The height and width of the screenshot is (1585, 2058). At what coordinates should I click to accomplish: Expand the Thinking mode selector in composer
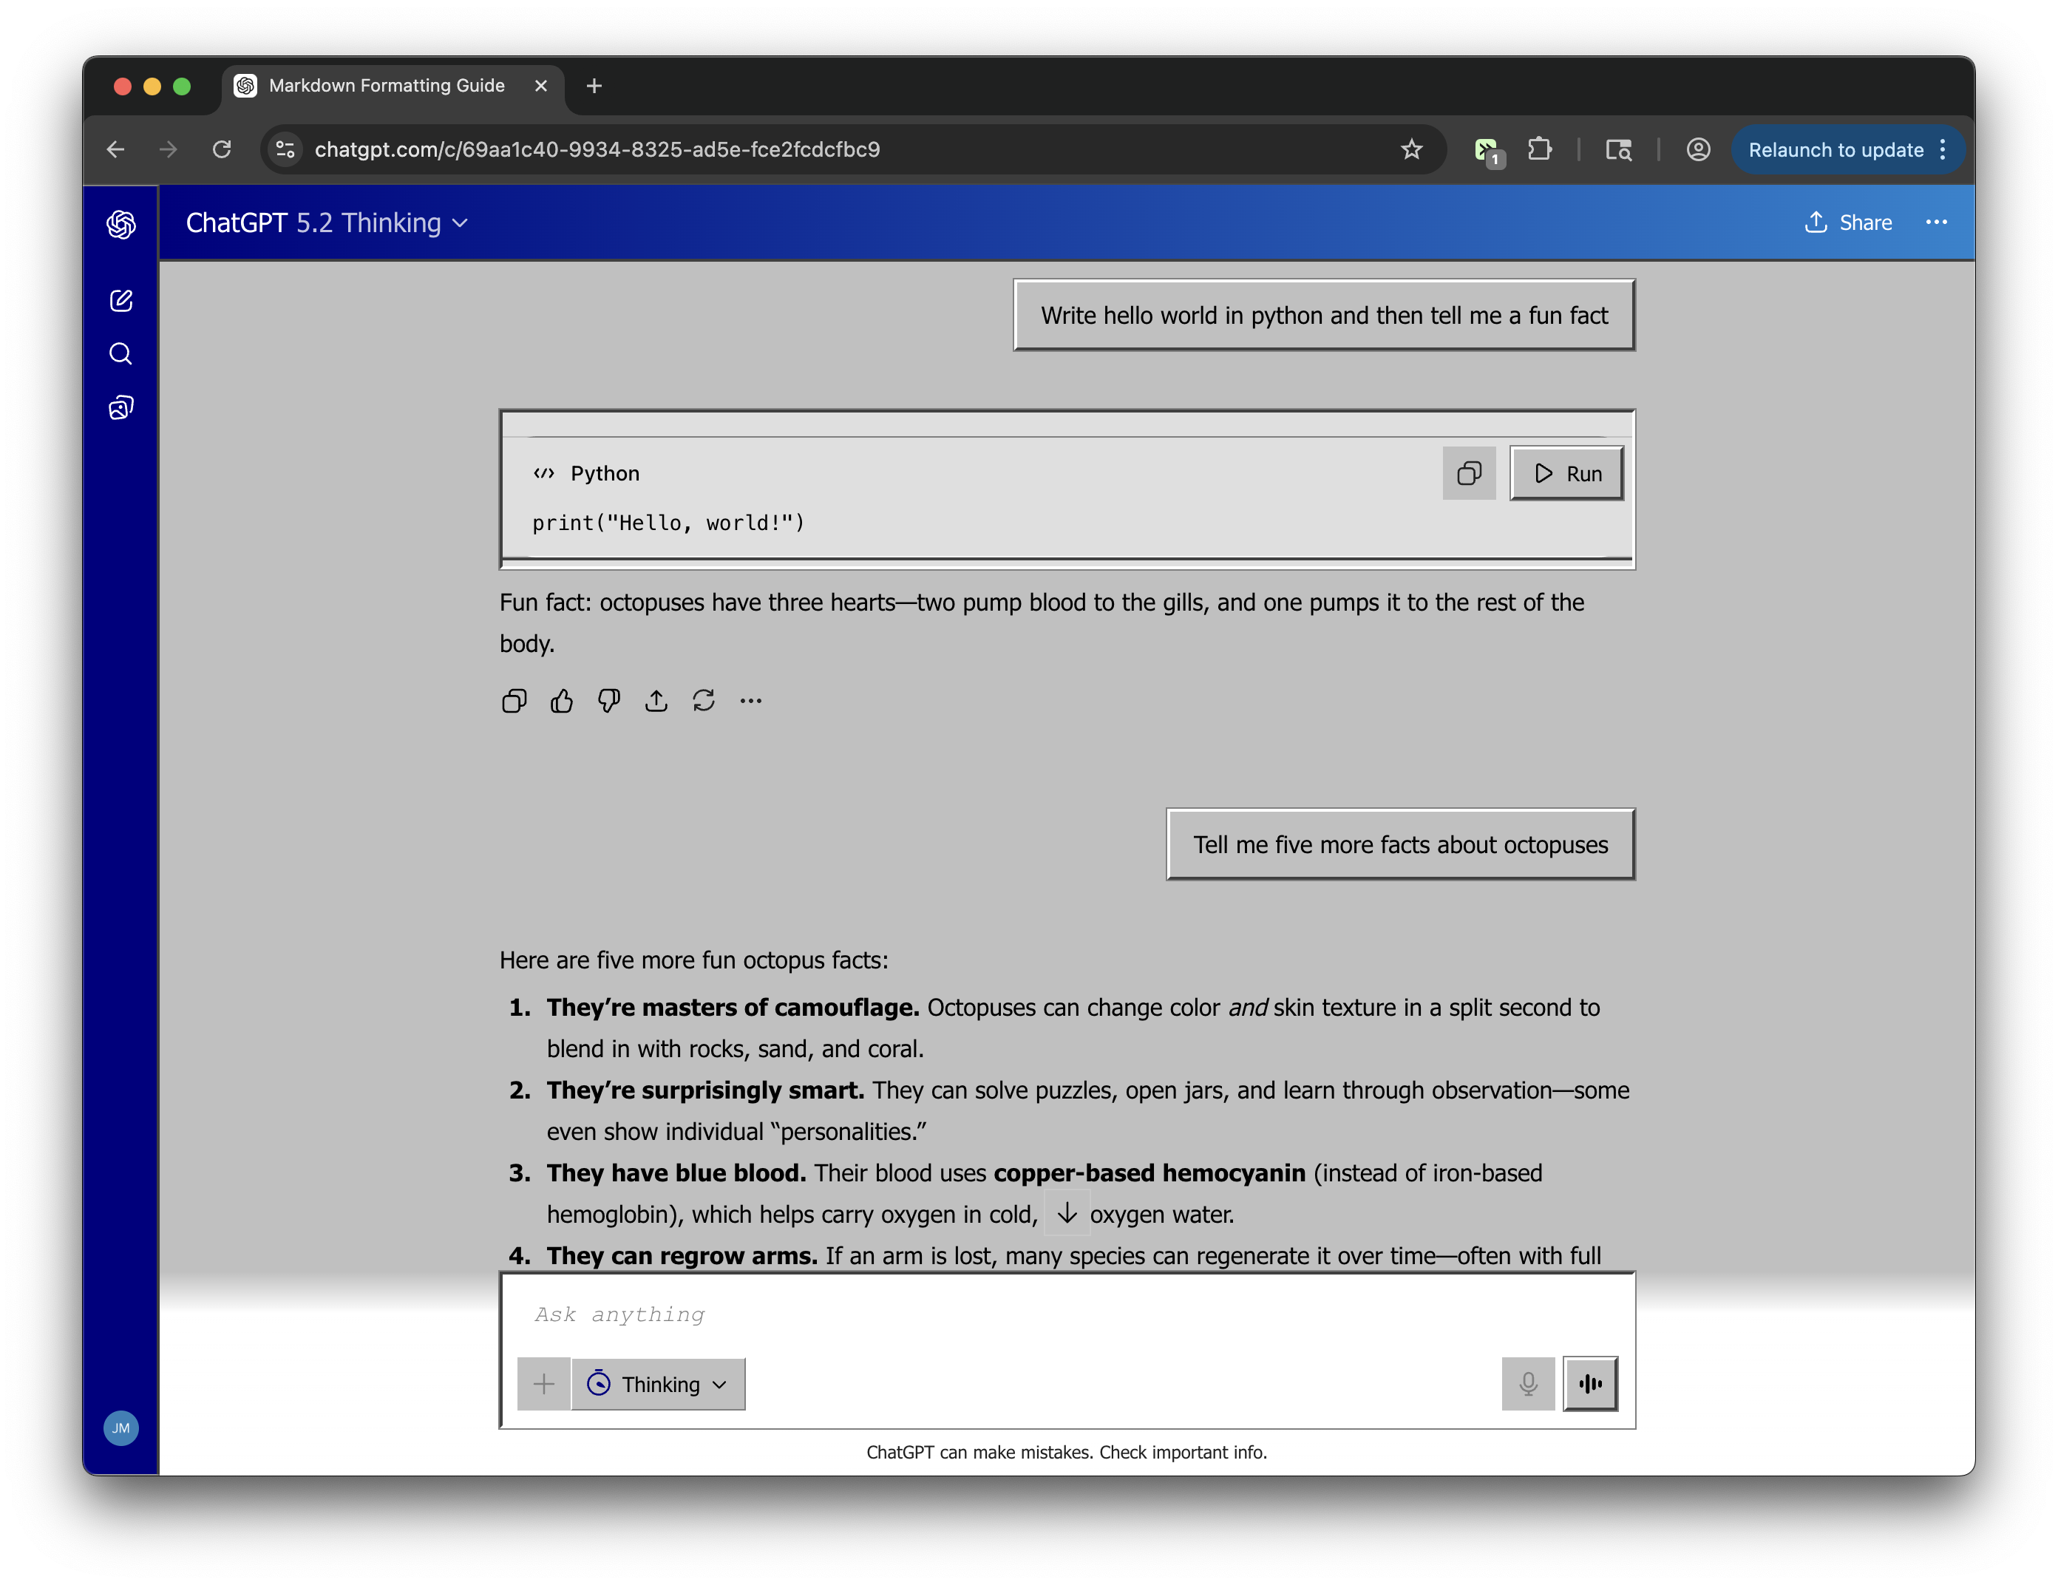(x=658, y=1383)
